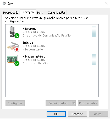Image resolution: width=110 pixels, height=119 pixels.
Task: Click the Microfone level meter
Action: (94, 32)
